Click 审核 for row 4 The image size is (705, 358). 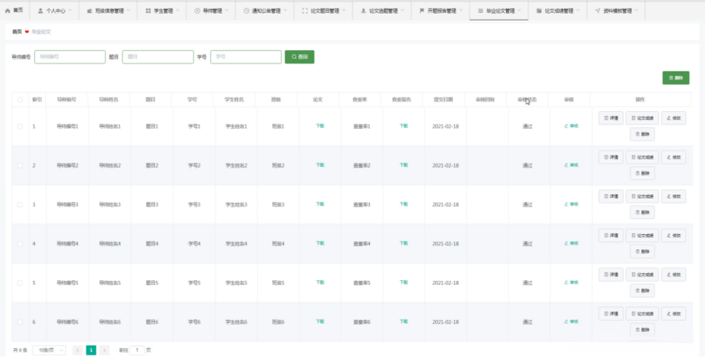(571, 243)
